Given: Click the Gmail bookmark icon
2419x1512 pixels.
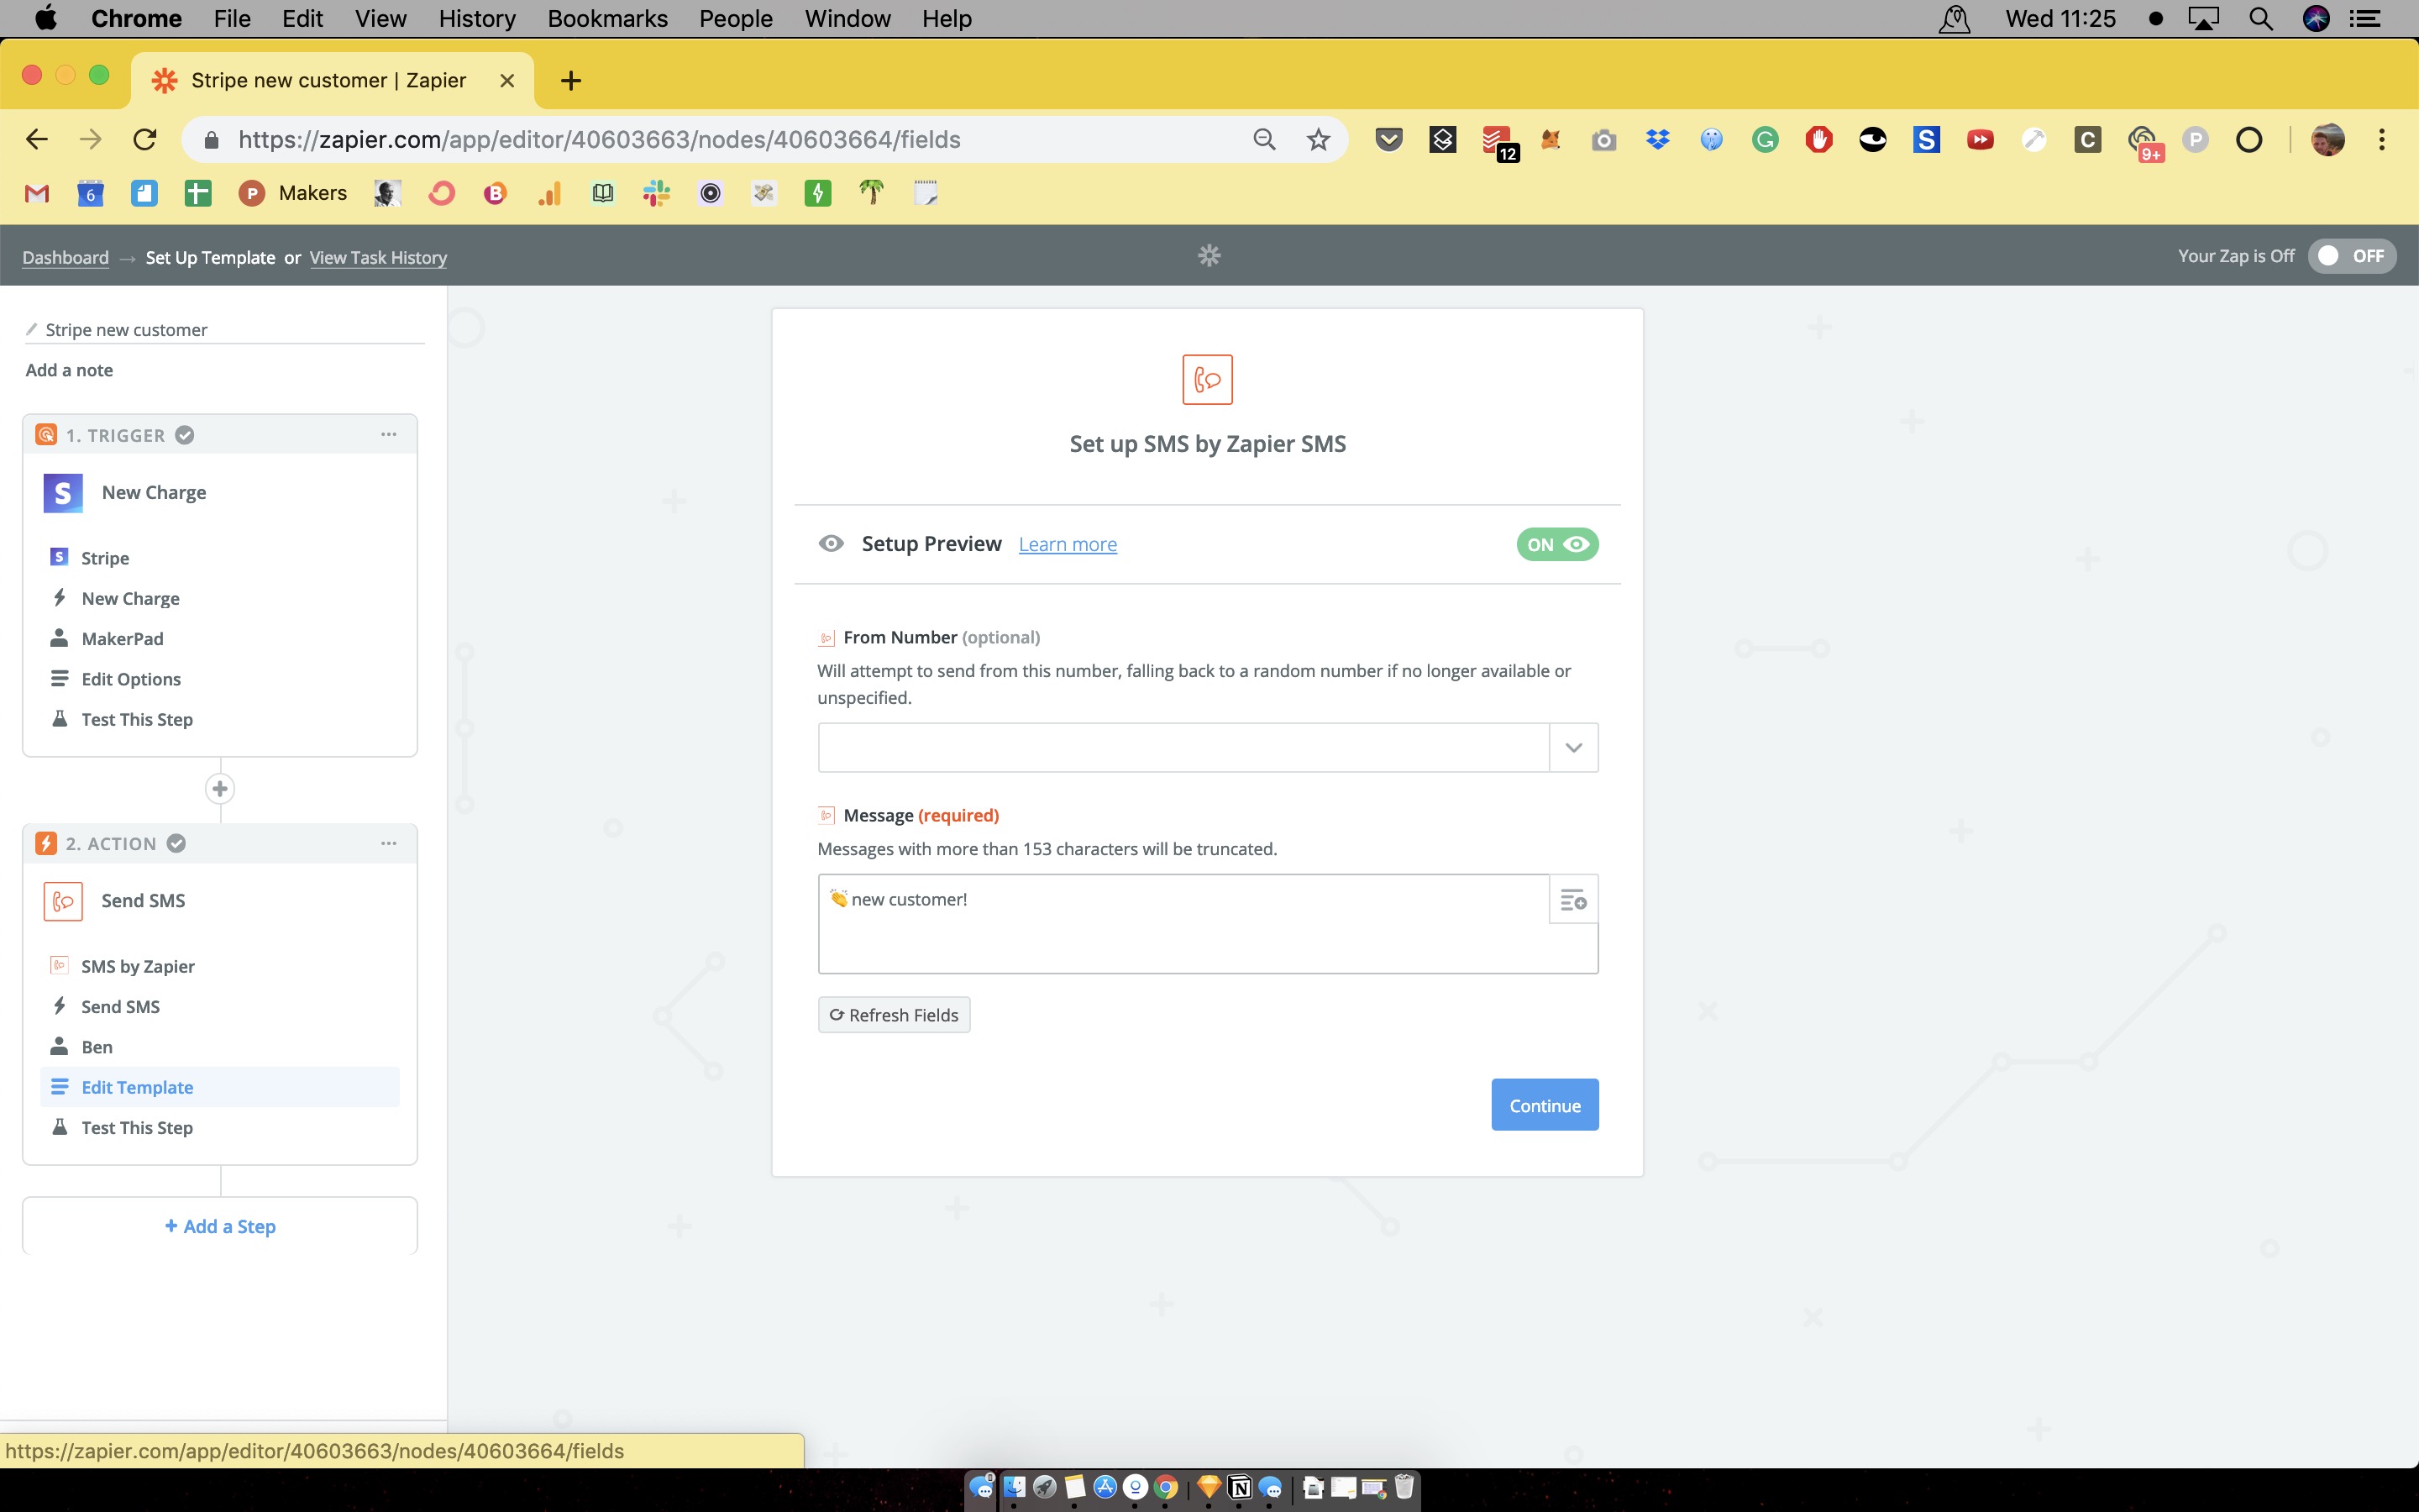Looking at the screenshot, I should coord(37,193).
